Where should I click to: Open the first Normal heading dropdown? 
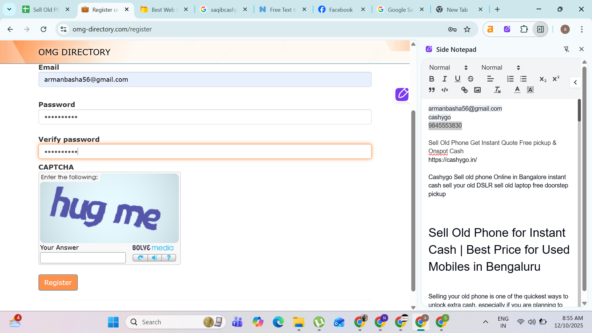point(448,68)
